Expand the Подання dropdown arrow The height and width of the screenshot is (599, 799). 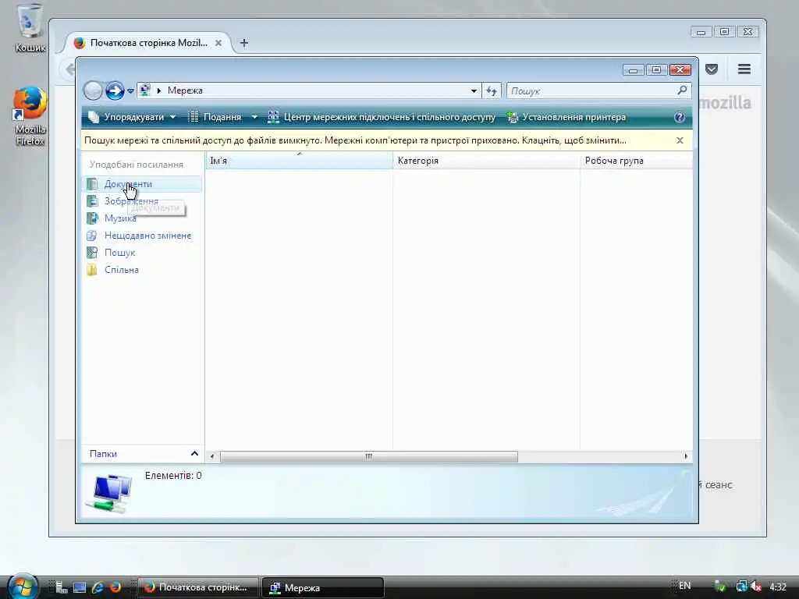tap(254, 117)
